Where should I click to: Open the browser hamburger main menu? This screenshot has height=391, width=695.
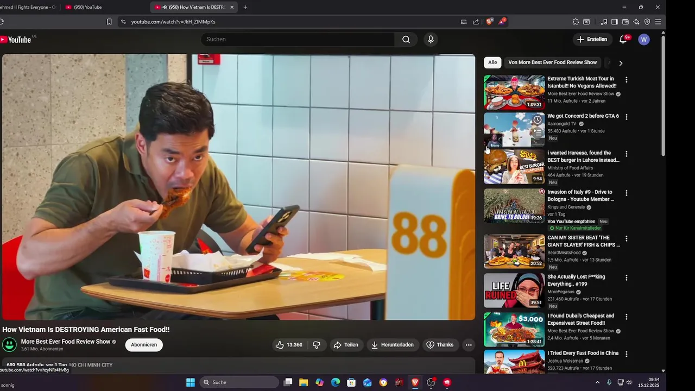658,22
